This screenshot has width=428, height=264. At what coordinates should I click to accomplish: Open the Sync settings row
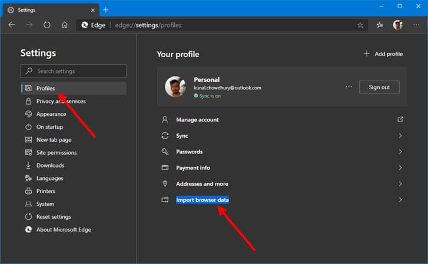(282, 136)
